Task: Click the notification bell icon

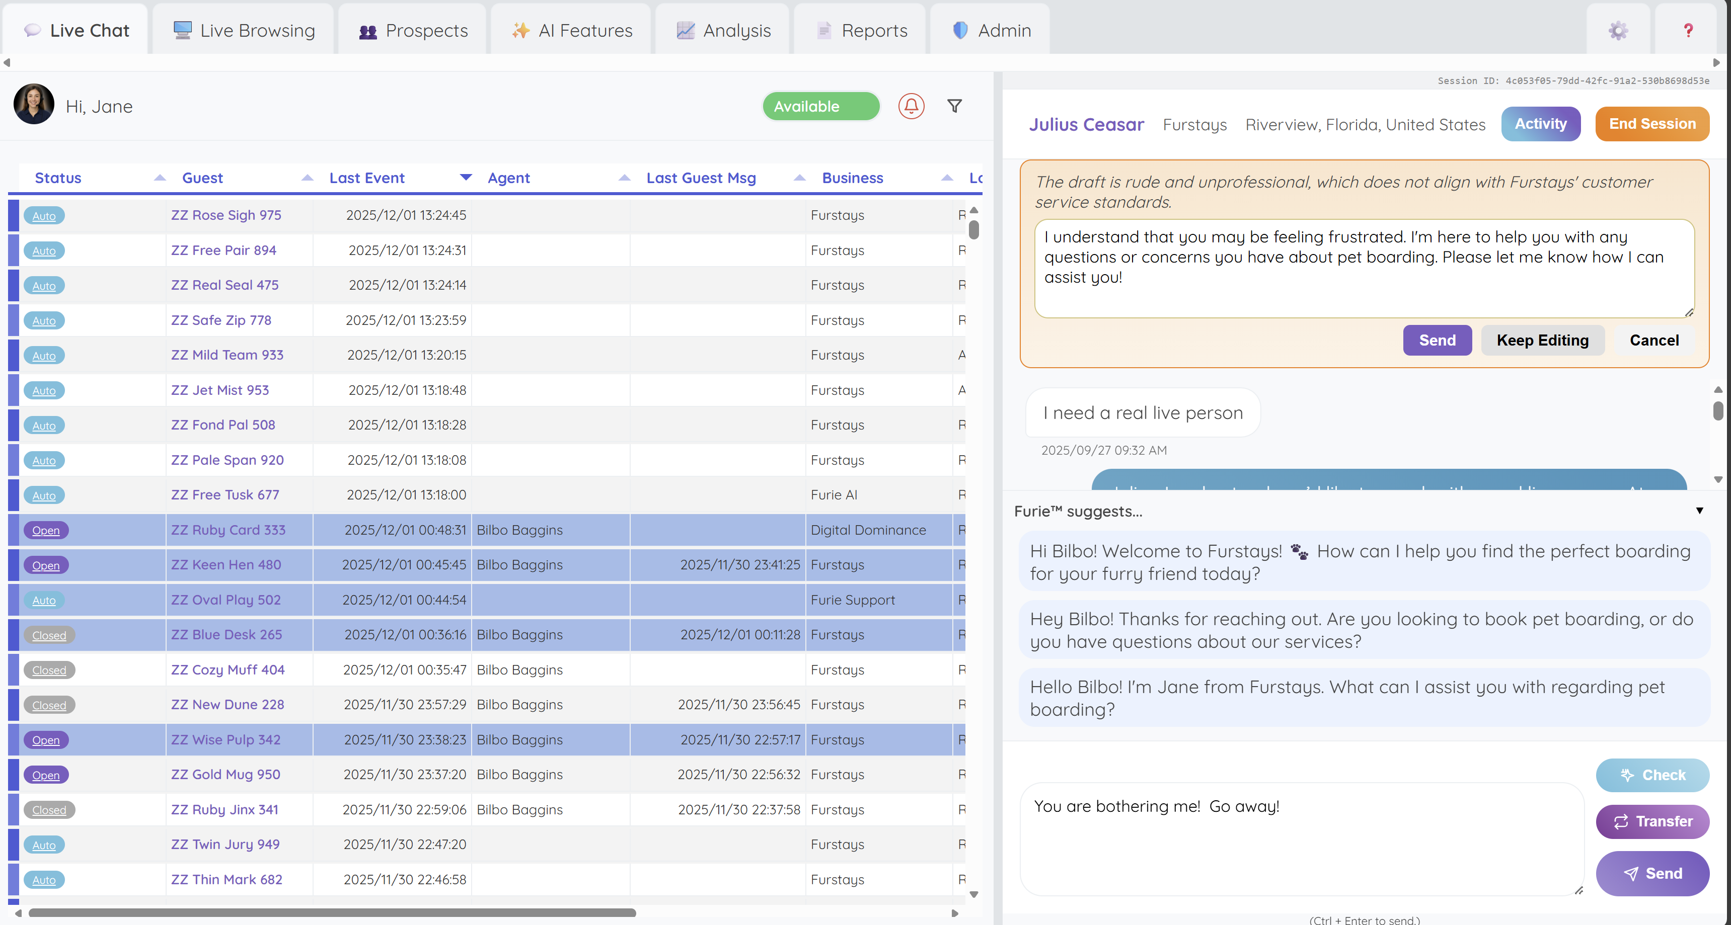Action: [911, 106]
